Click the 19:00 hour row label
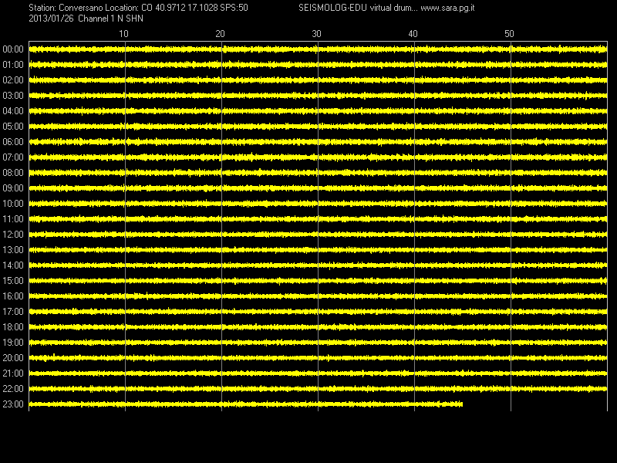617x463 pixels. tap(13, 343)
